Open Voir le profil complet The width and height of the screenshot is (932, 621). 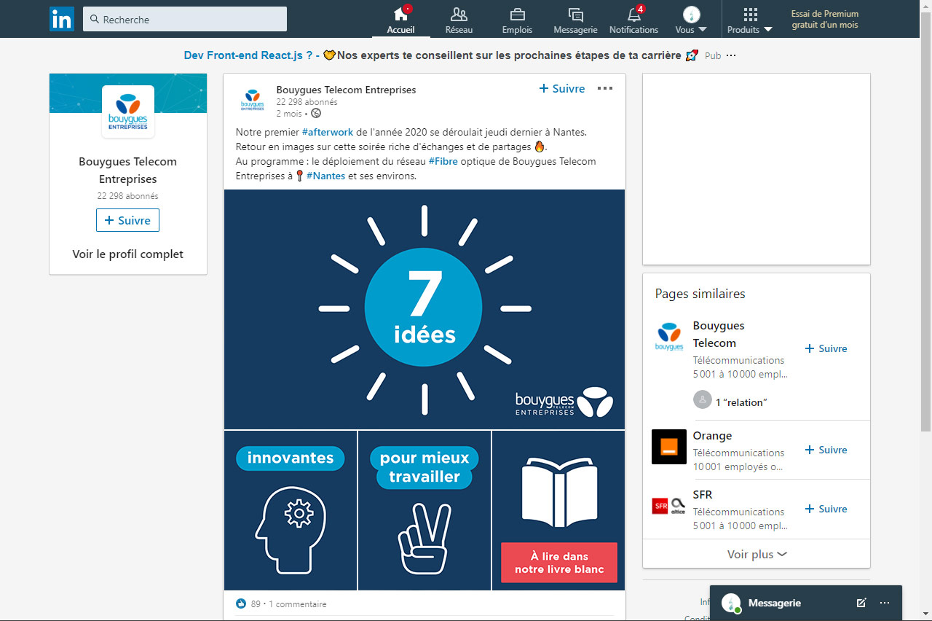pos(128,254)
